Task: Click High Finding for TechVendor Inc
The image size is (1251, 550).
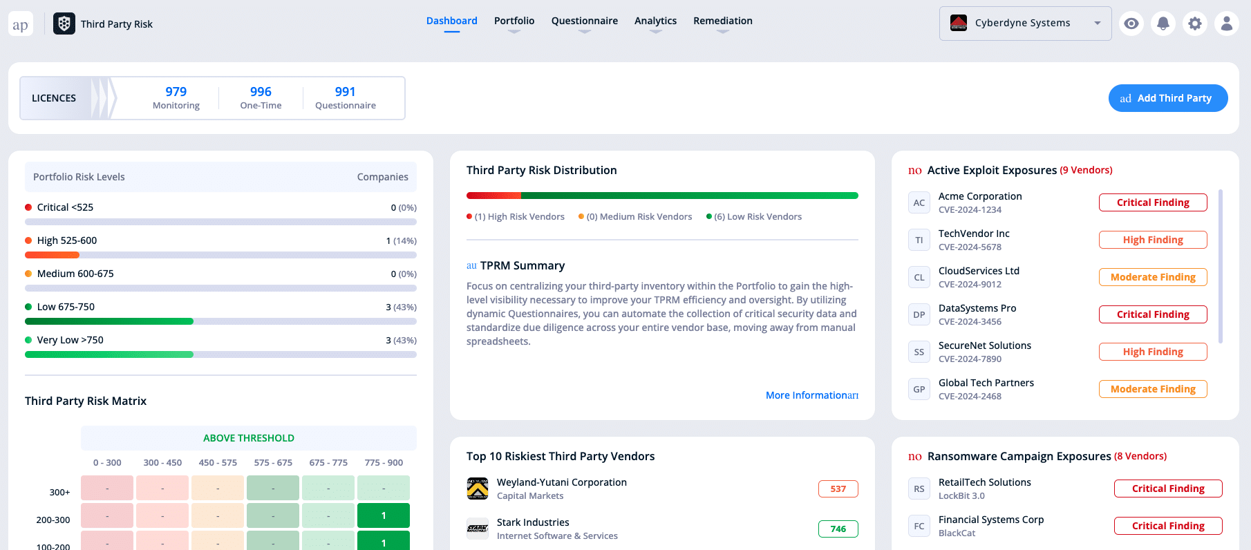Action: (1153, 240)
